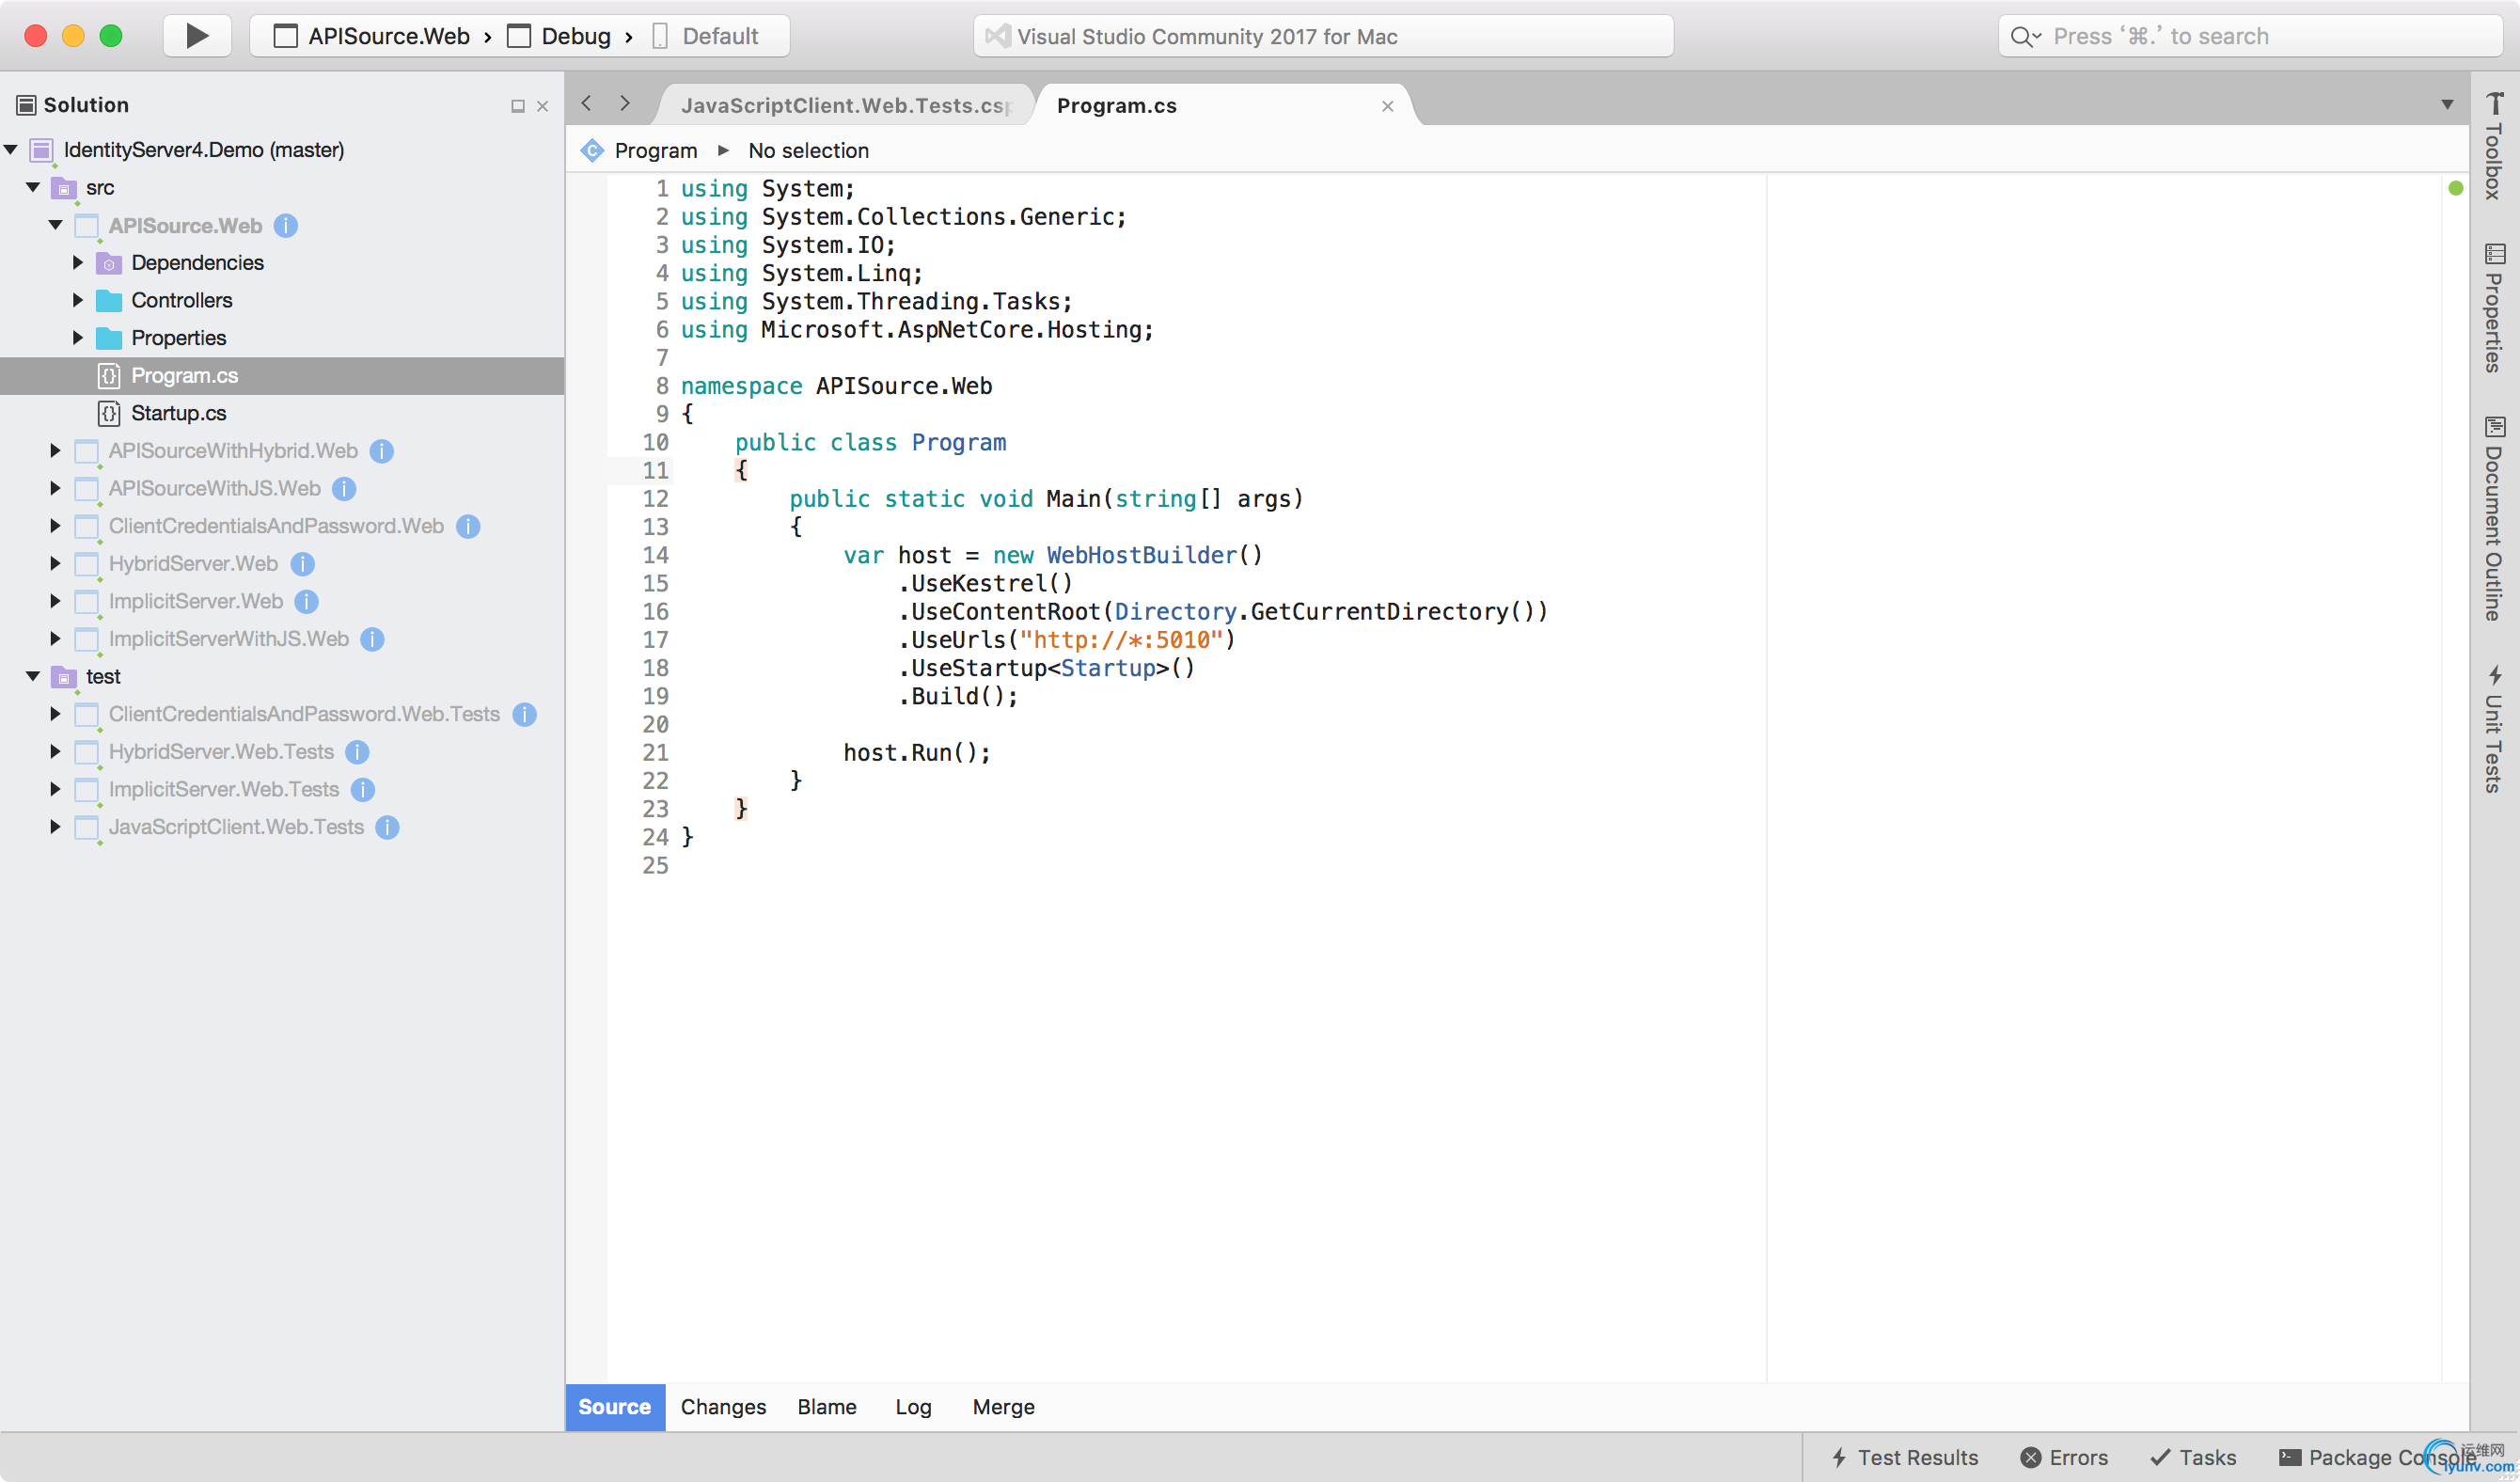Expand the Properties folder in the tree
2520x1482 pixels.
tap(77, 338)
